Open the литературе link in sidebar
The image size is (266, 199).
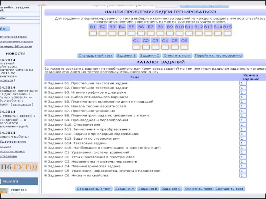pos(9,156)
